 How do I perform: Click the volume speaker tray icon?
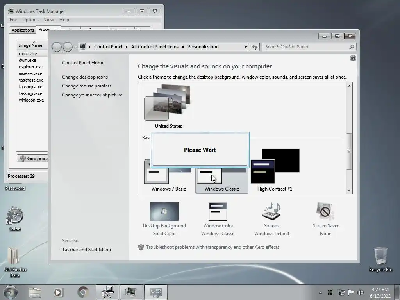(x=361, y=293)
